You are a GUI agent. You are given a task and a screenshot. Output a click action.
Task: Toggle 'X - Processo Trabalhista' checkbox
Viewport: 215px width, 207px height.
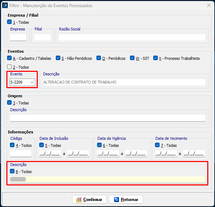[x=156, y=58]
